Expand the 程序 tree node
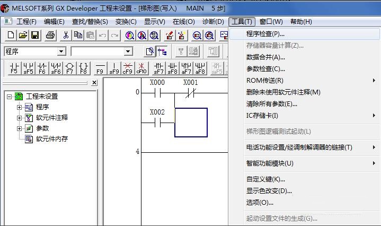The image size is (381, 226). 19,107
